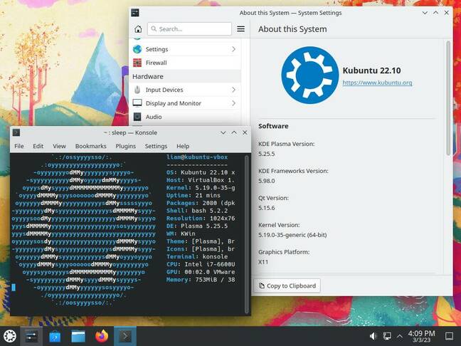Open the Help menu in Konsole
This screenshot has width=461, height=346.
[x=183, y=146]
